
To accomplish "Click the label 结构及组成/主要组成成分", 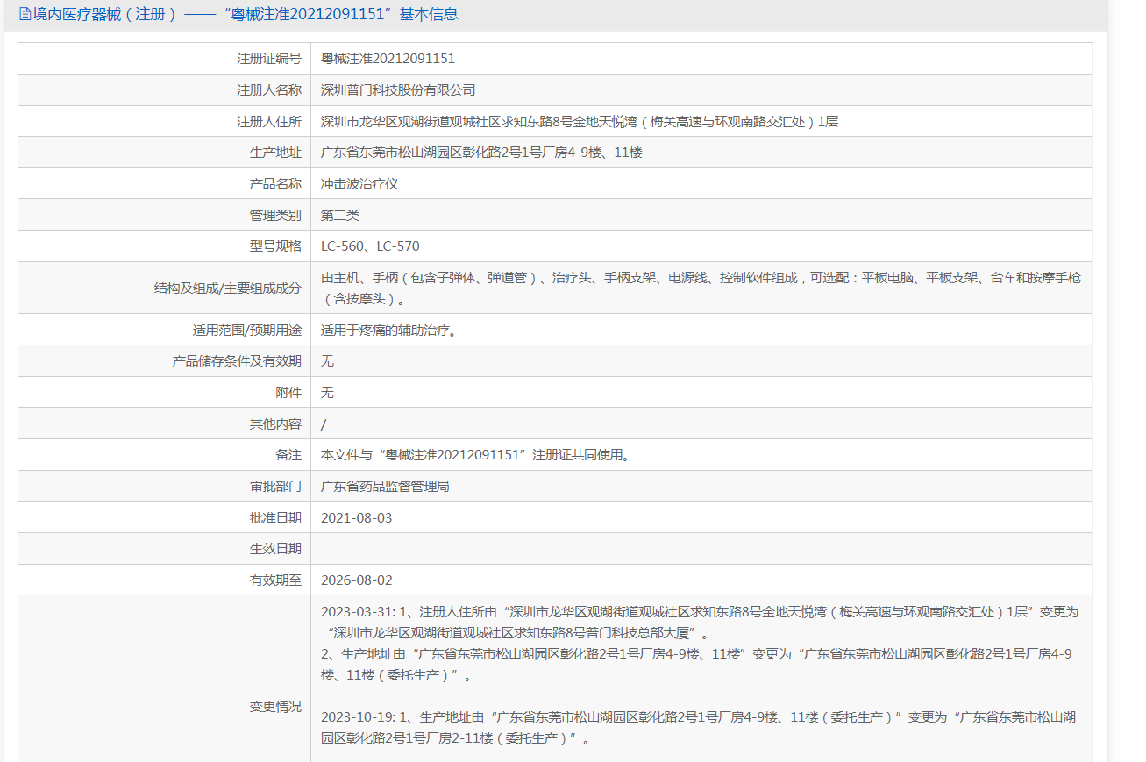I will (x=228, y=288).
